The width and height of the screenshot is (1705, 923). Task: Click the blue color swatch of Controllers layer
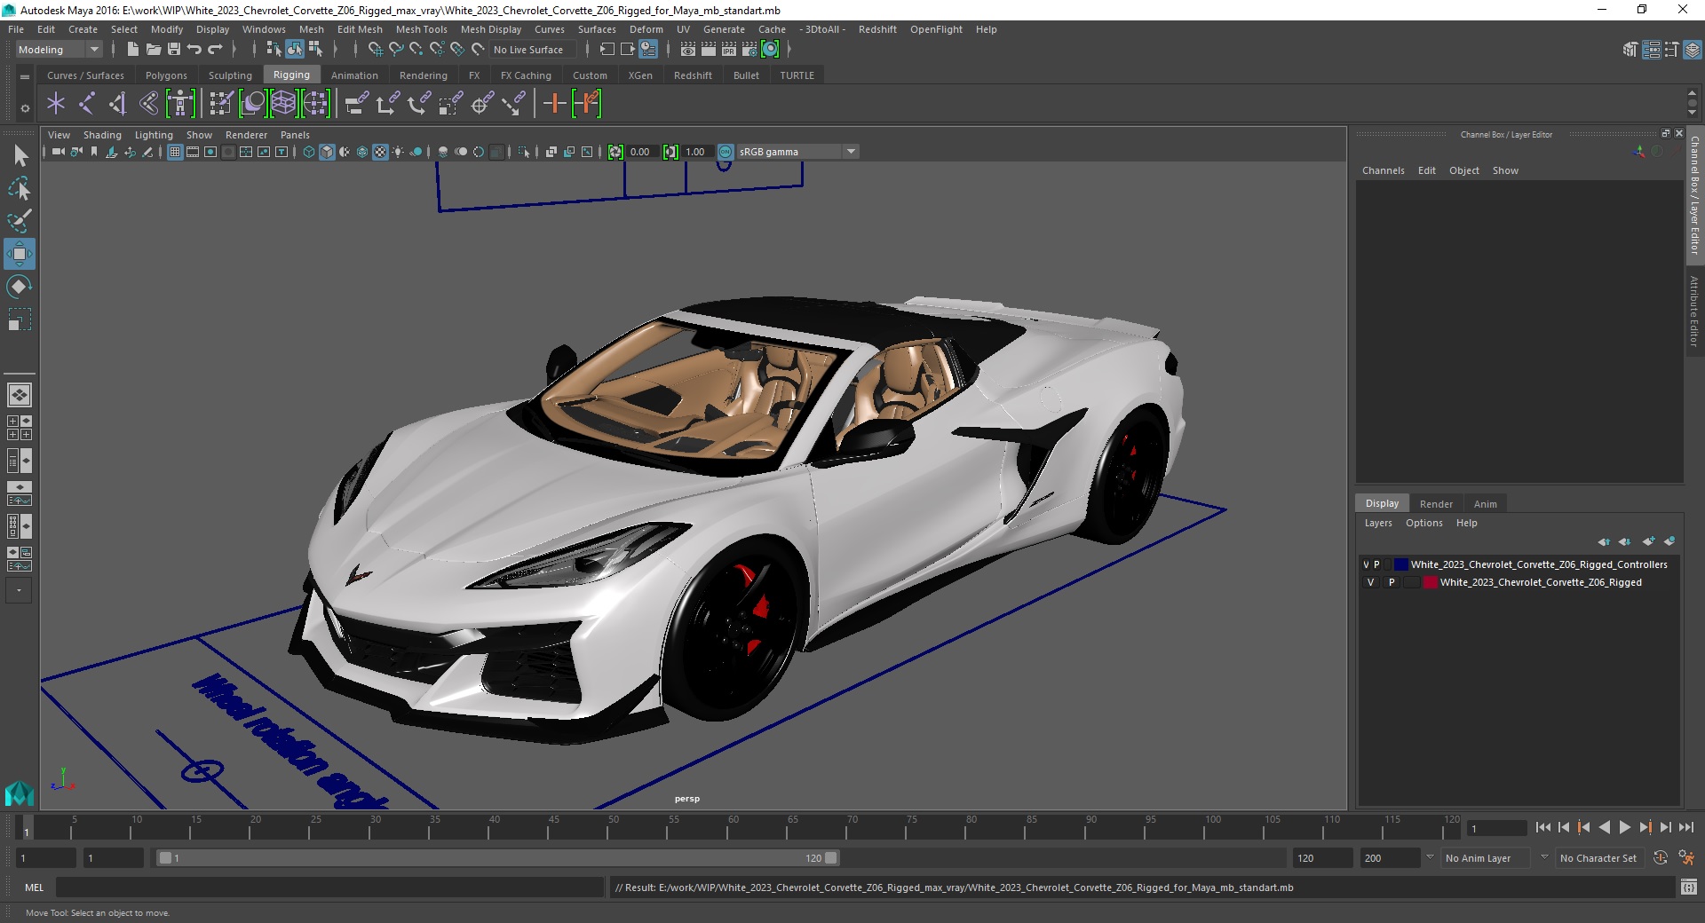1400,564
